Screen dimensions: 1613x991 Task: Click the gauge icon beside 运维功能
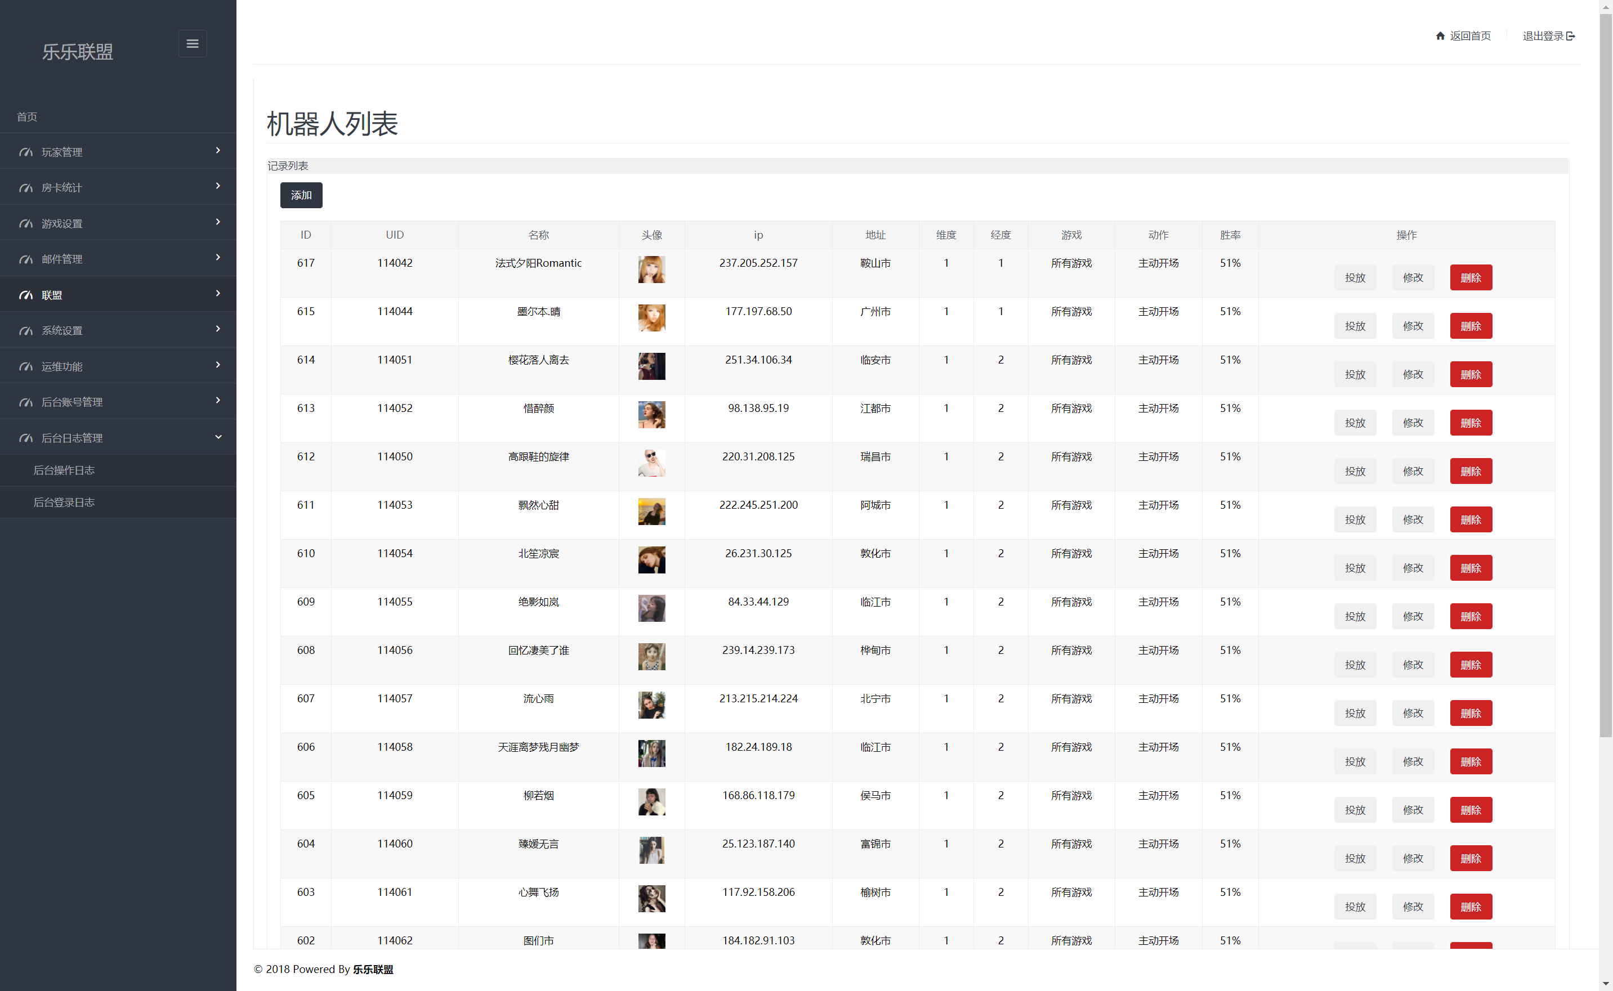(x=25, y=366)
